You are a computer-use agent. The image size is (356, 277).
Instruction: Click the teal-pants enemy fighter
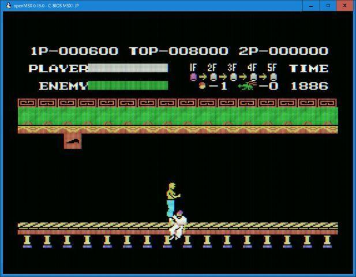pos(172,199)
